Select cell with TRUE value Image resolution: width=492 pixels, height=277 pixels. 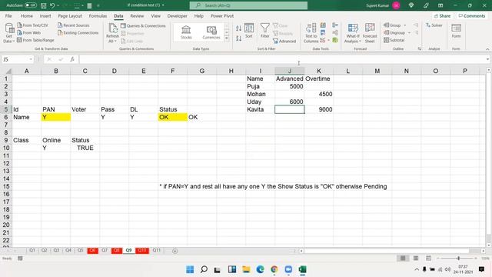[x=85, y=148]
